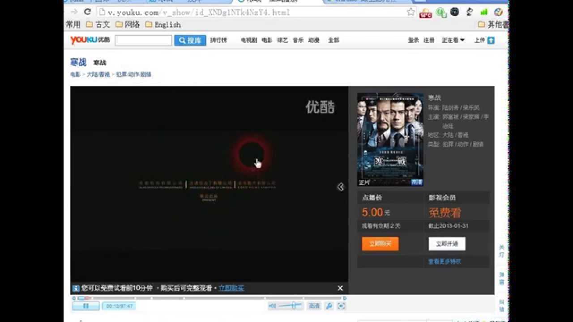Click the 立即购买 link in the trial notice
Image resolution: width=573 pixels, height=322 pixels.
coord(231,288)
